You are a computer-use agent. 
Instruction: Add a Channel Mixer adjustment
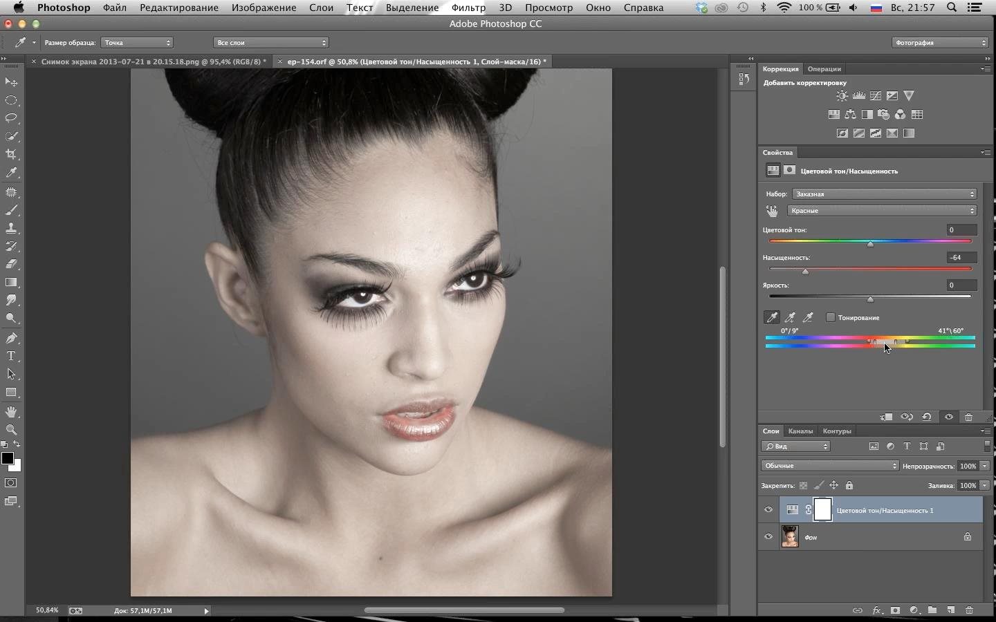coord(901,115)
